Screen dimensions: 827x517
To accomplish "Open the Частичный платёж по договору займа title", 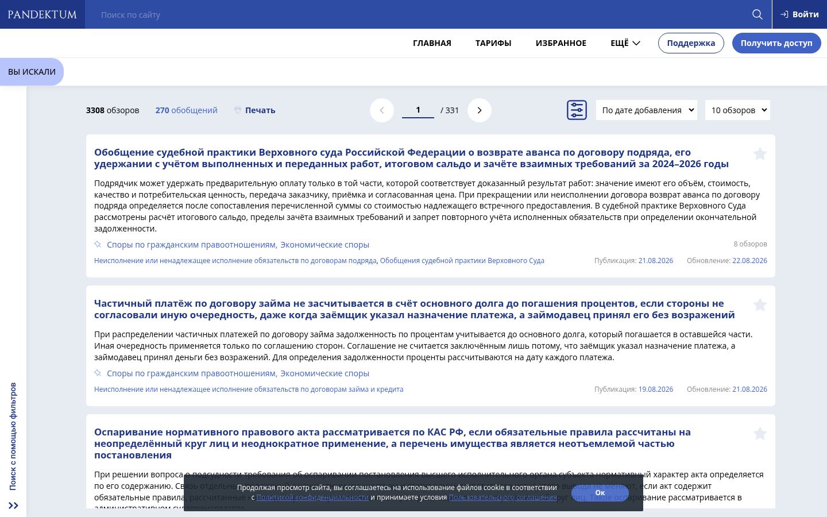I will coord(414,309).
